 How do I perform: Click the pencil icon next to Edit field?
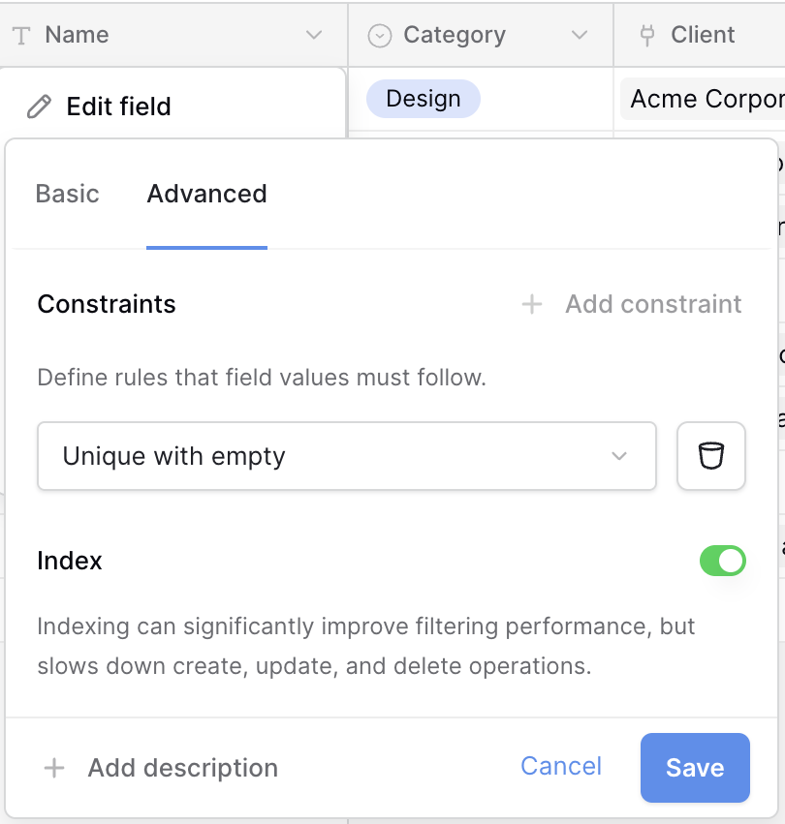(x=39, y=107)
